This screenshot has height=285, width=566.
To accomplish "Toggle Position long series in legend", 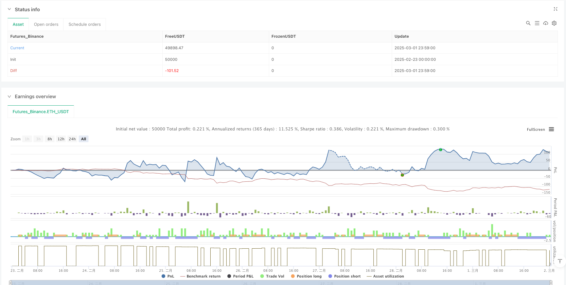I will (306, 276).
